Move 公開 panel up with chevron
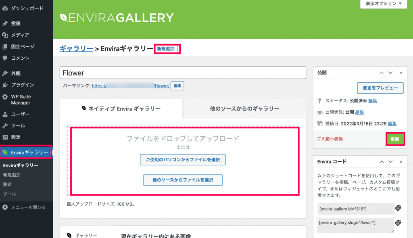The height and width of the screenshot is (238, 413). point(382,73)
